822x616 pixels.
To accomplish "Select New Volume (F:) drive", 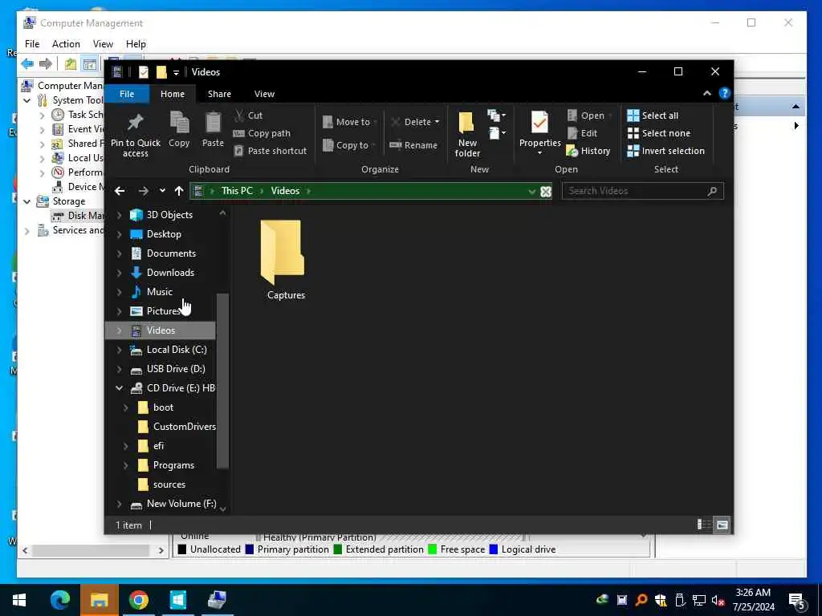I will (181, 504).
